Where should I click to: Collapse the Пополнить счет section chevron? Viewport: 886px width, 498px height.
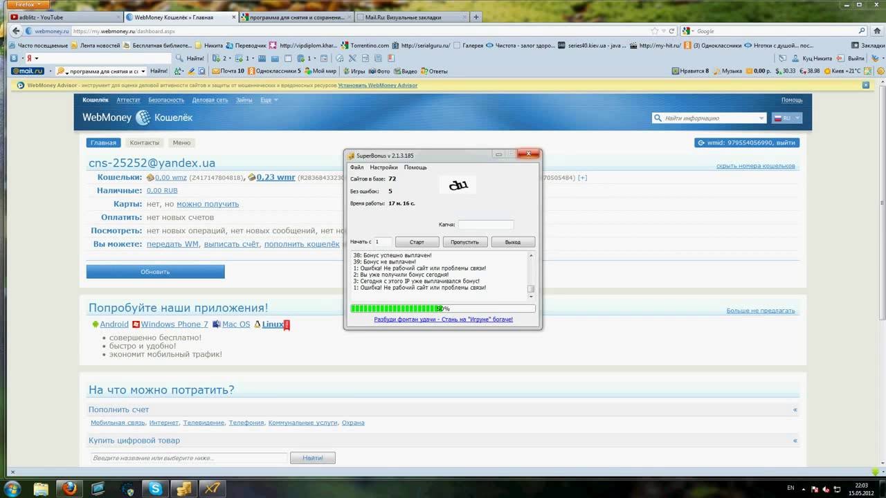point(795,410)
